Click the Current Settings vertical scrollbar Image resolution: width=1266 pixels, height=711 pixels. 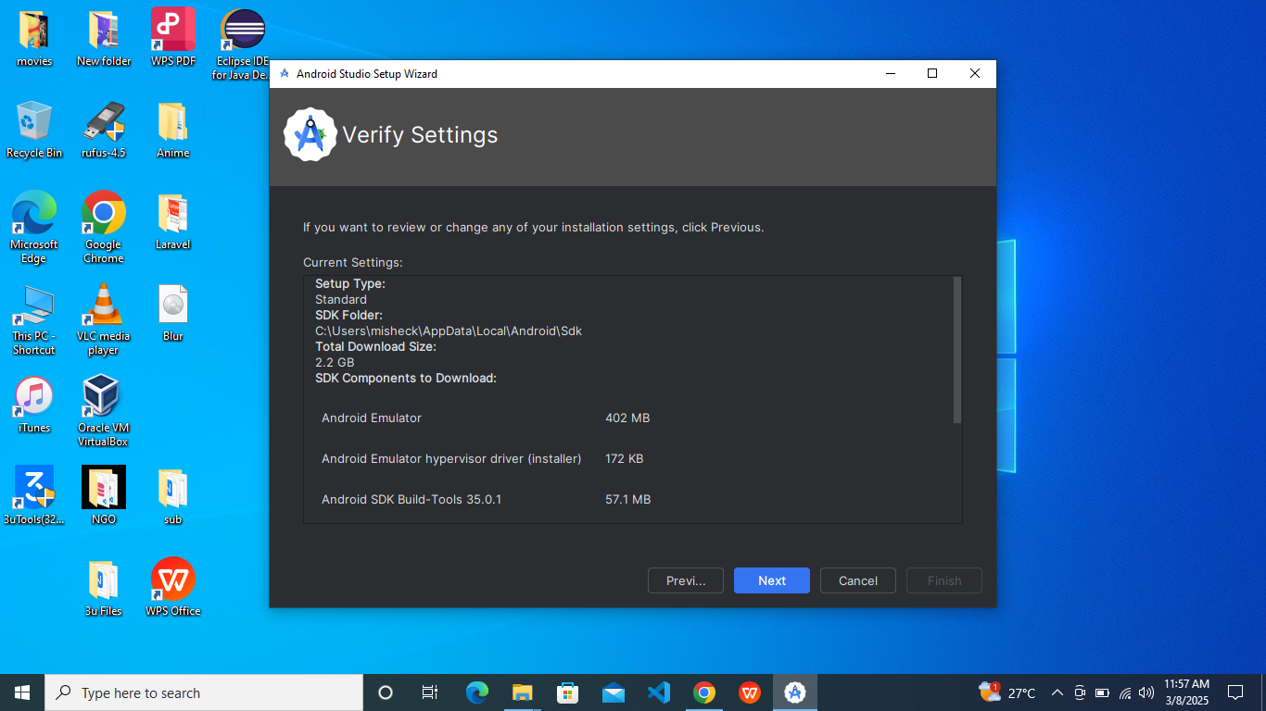[x=957, y=350]
